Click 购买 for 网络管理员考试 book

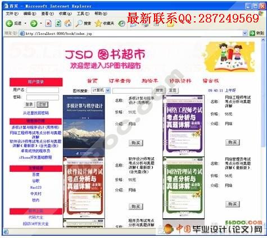click(x=233, y=204)
